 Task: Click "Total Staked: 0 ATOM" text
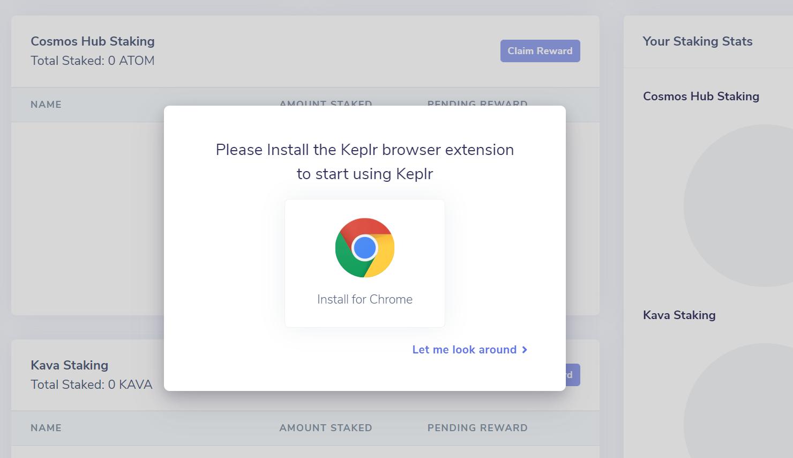[x=93, y=61]
